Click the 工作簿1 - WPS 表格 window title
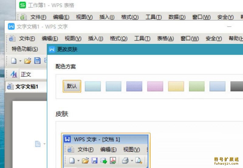This screenshot has height=168, width=243. tap(51, 5)
